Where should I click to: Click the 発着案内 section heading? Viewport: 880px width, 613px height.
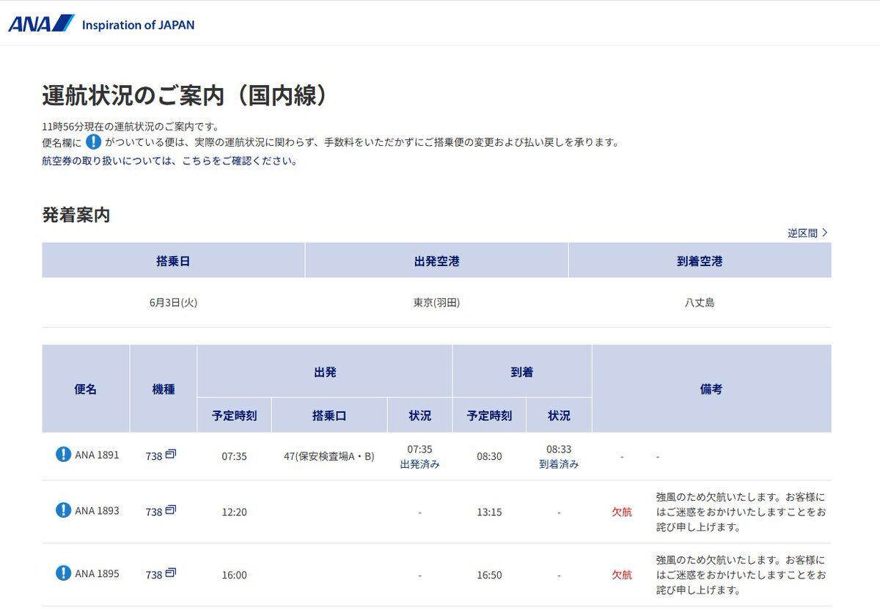pyautogui.click(x=76, y=215)
